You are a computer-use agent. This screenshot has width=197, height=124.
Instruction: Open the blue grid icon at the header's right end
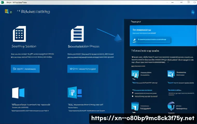[x=193, y=12]
